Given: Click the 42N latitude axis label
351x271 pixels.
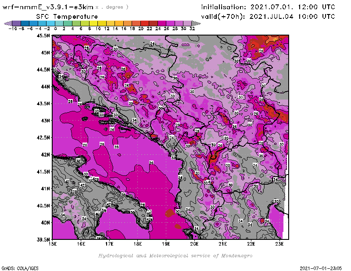Looking at the screenshot, I should point(45,155).
